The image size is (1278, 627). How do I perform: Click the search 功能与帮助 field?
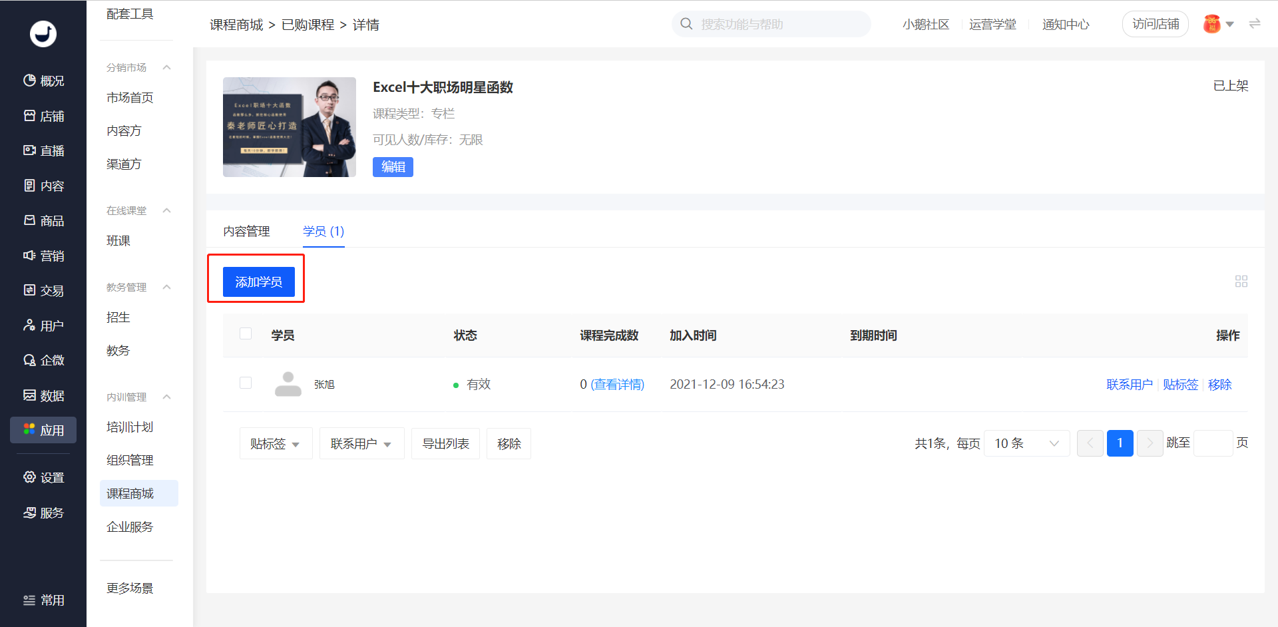(x=771, y=24)
